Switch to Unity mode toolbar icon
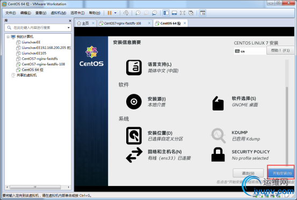The image size is (297, 200). pos(191,13)
